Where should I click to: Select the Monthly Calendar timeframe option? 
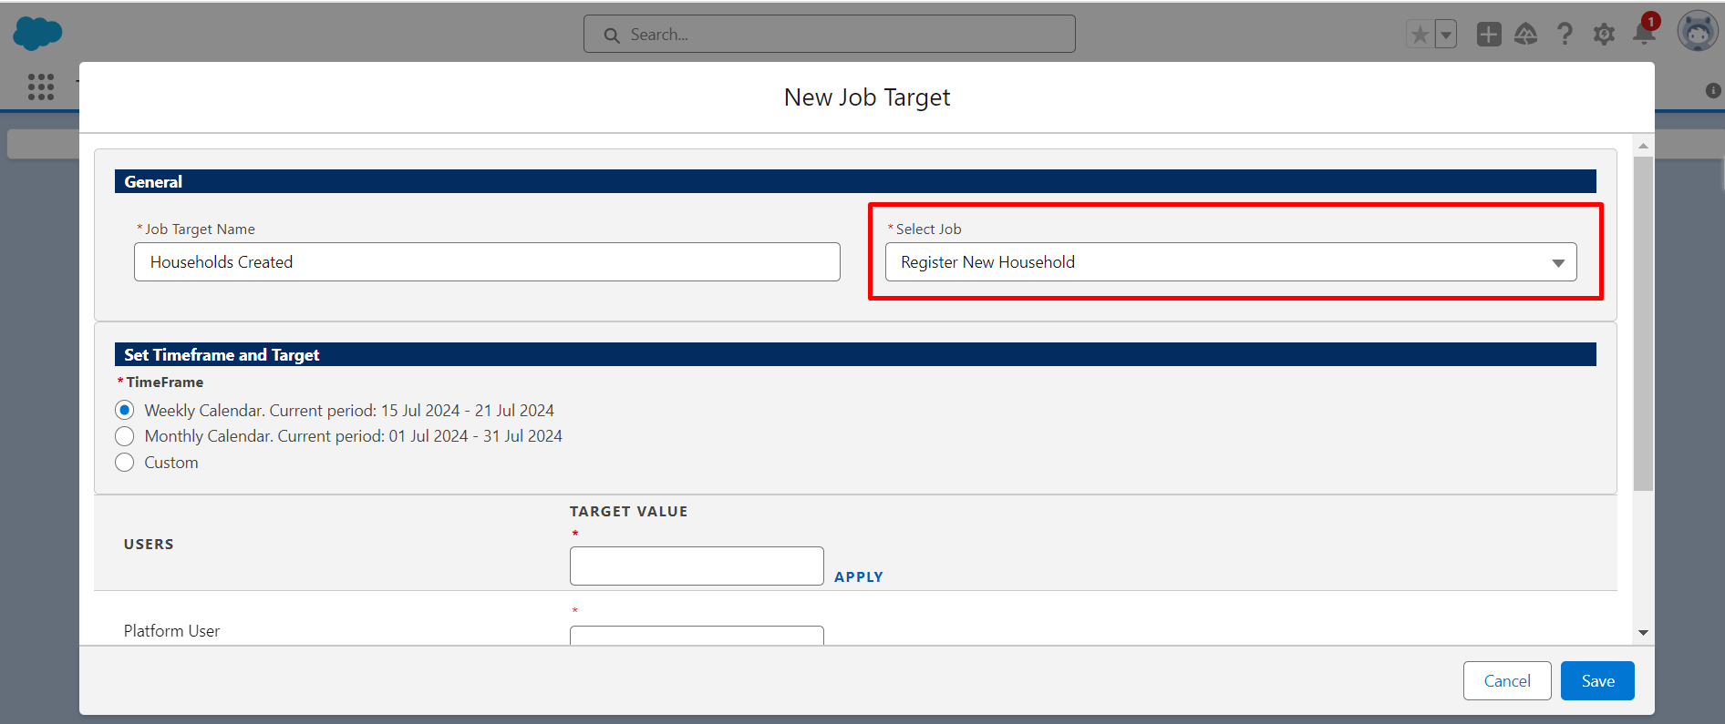click(x=125, y=436)
